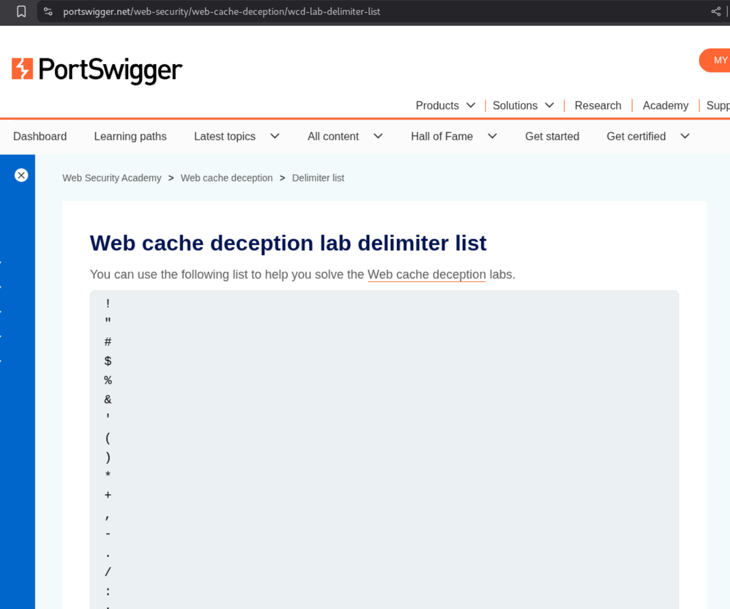The width and height of the screenshot is (730, 609).
Task: Open site information icon beside URL
Action: coord(48,12)
